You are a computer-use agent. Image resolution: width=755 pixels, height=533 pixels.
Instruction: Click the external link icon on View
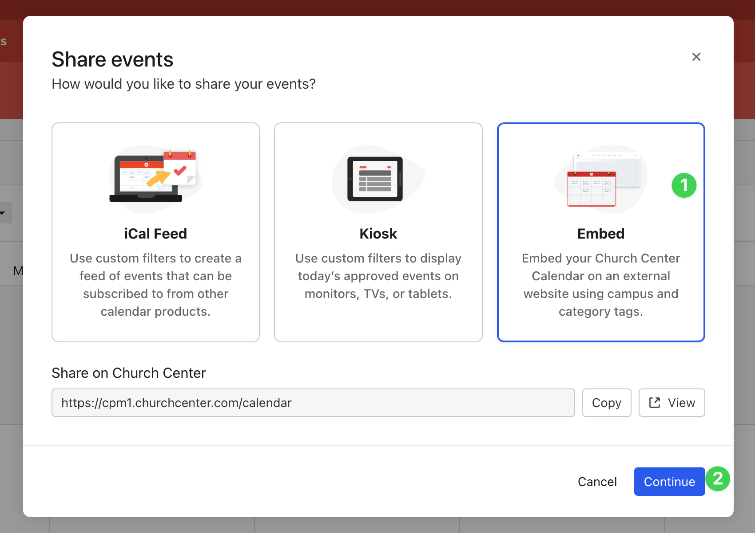655,403
